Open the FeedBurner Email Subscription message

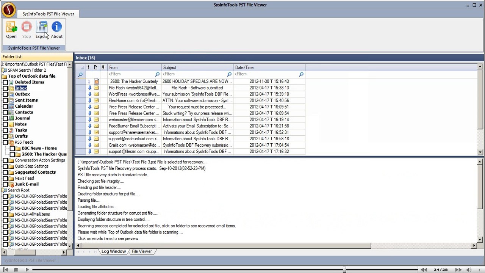[x=190, y=126]
